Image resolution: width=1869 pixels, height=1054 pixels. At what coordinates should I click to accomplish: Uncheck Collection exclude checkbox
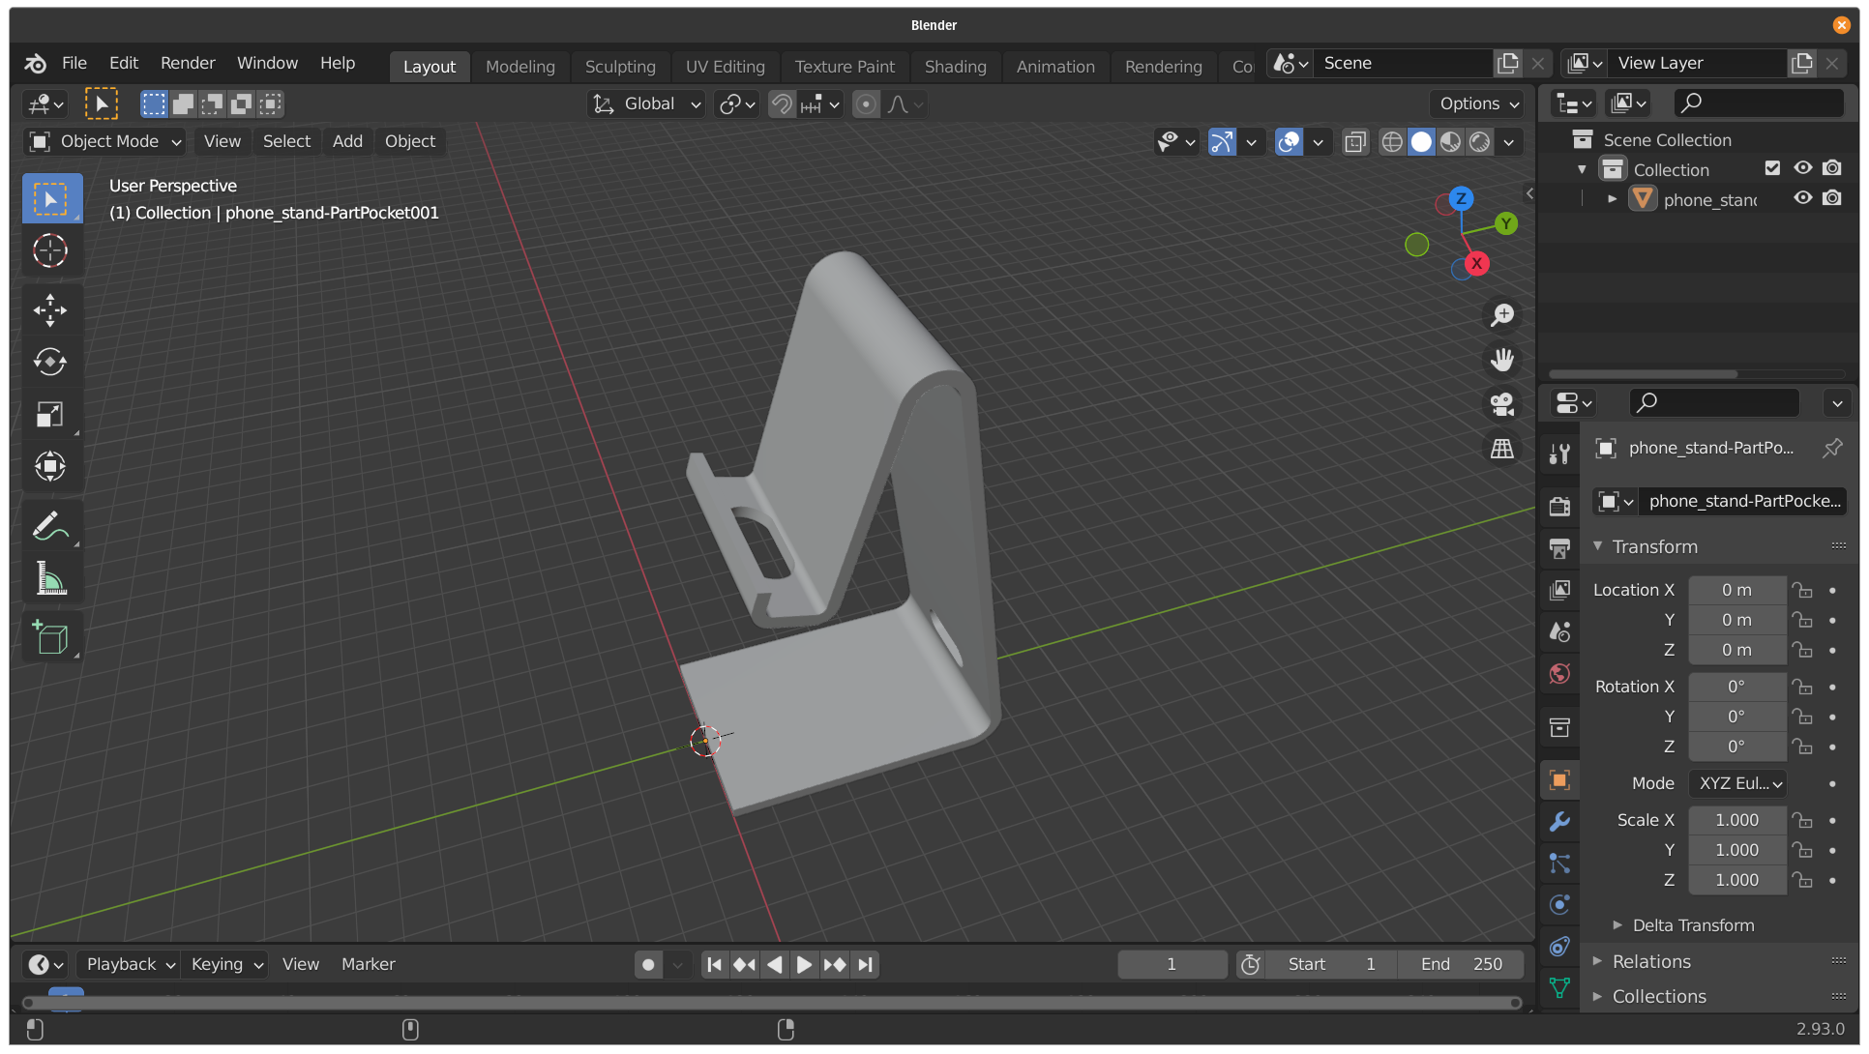point(1772,168)
